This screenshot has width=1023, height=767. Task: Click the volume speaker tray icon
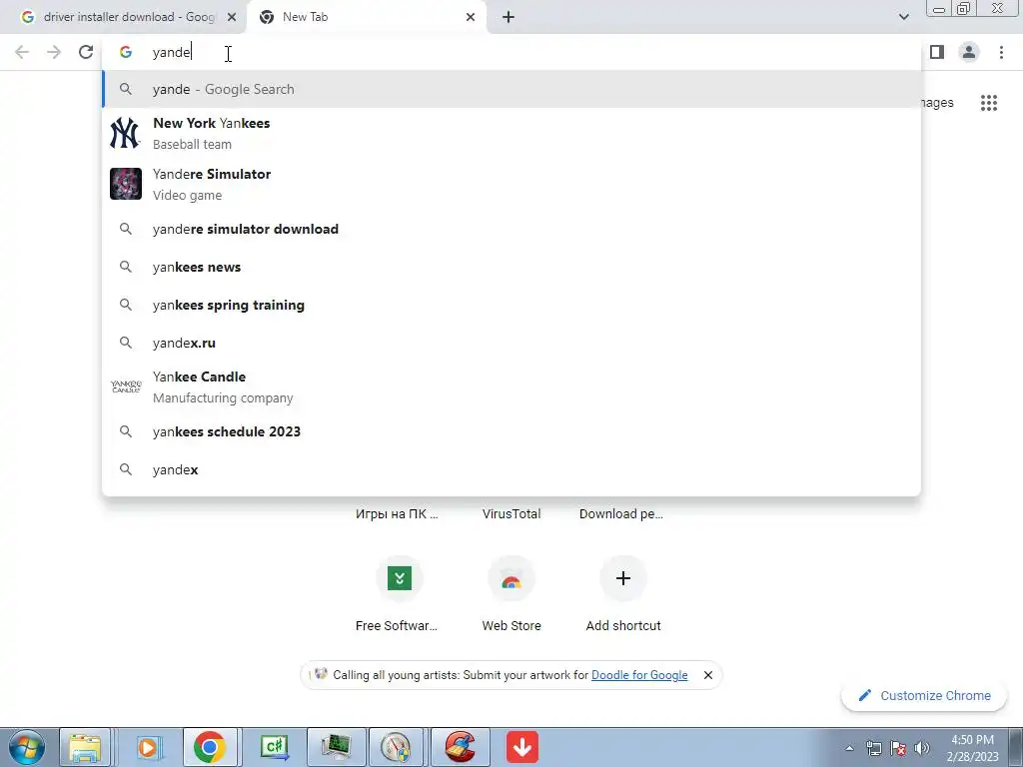coord(922,748)
